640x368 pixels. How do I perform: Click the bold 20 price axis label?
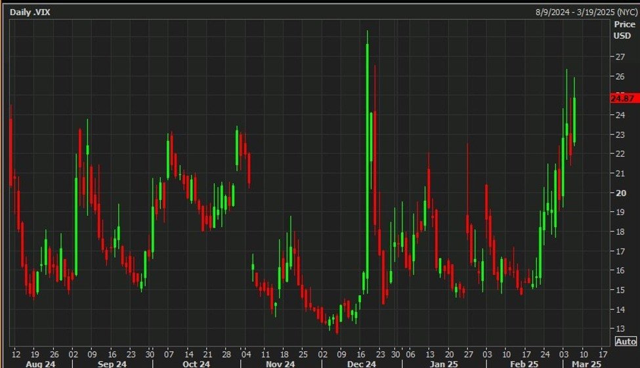[x=619, y=193]
